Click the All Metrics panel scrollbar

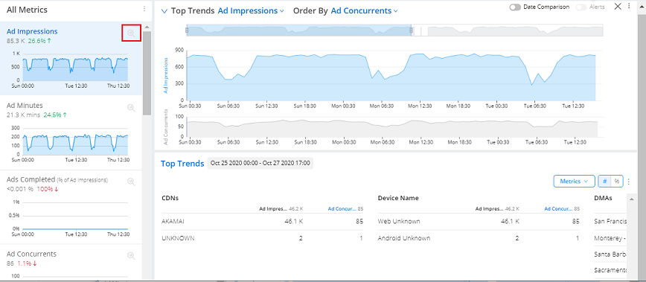coord(147,73)
